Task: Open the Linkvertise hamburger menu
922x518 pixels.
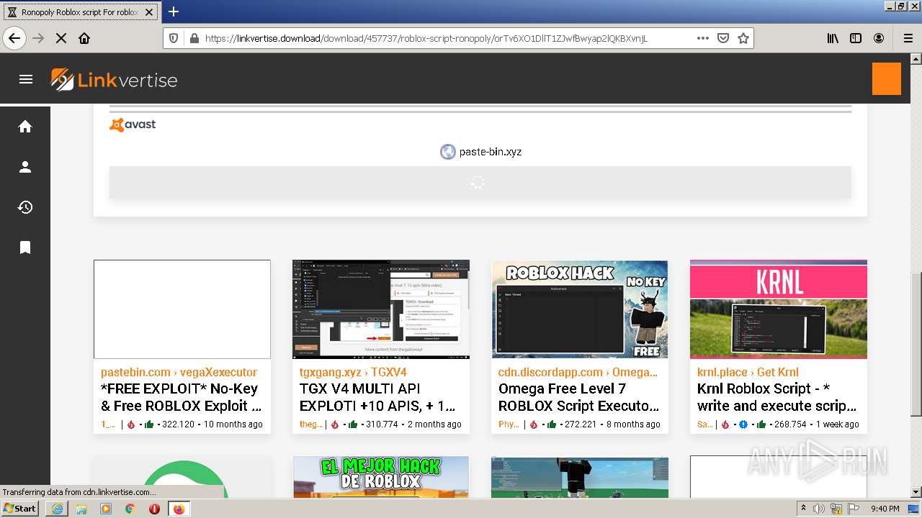Action: tap(26, 79)
